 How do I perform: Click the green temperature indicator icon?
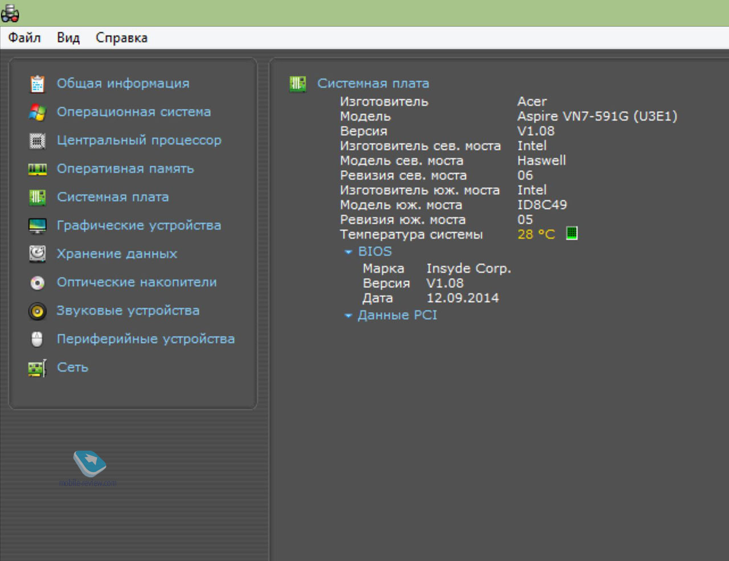pyautogui.click(x=572, y=233)
